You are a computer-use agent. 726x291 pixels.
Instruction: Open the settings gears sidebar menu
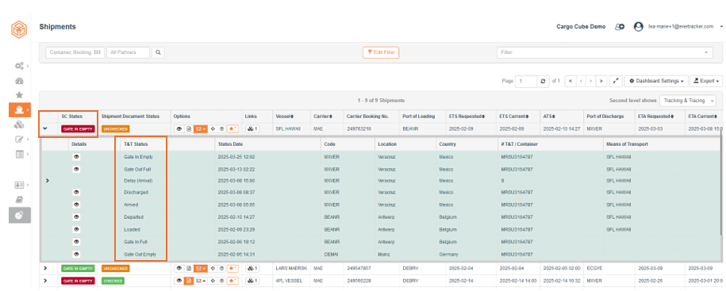[19, 66]
